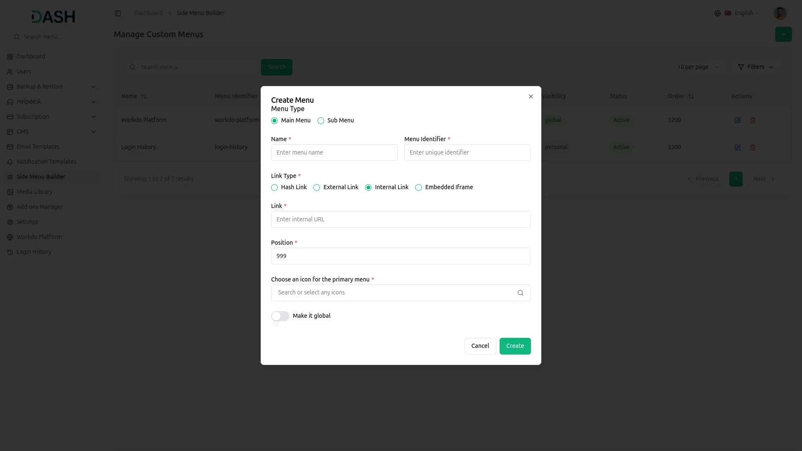Click the Create button in the dialog

[x=515, y=346]
